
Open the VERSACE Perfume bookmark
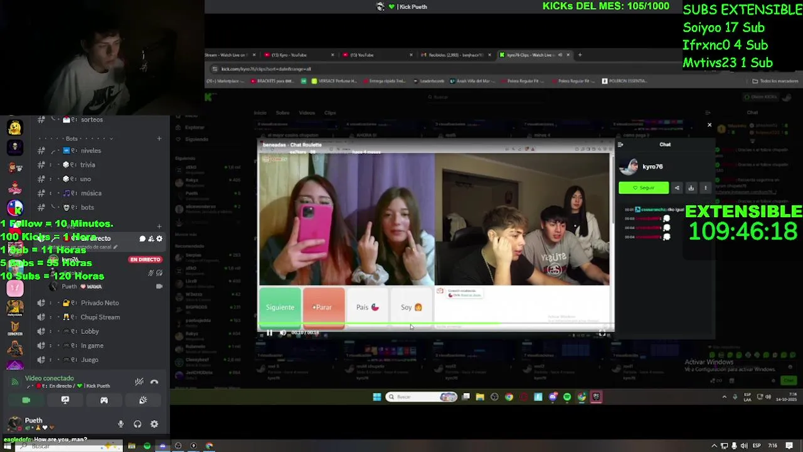click(334, 81)
